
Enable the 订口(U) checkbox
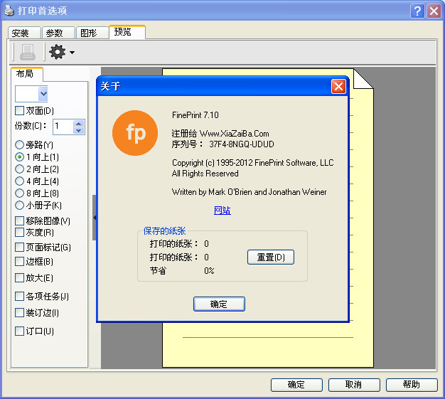(x=19, y=331)
